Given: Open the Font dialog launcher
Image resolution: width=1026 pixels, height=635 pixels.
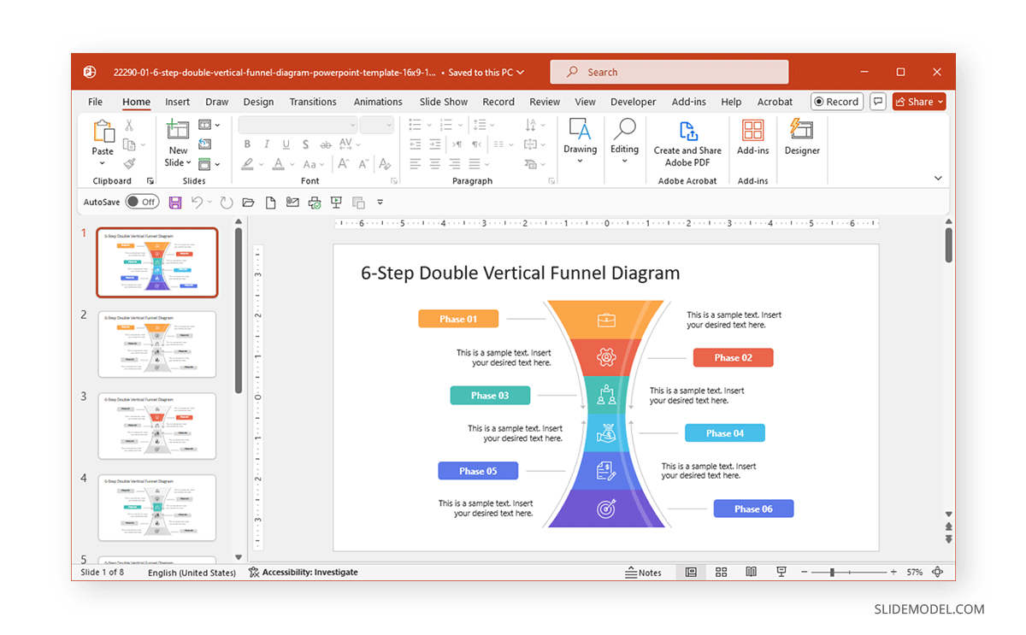Looking at the screenshot, I should [394, 181].
